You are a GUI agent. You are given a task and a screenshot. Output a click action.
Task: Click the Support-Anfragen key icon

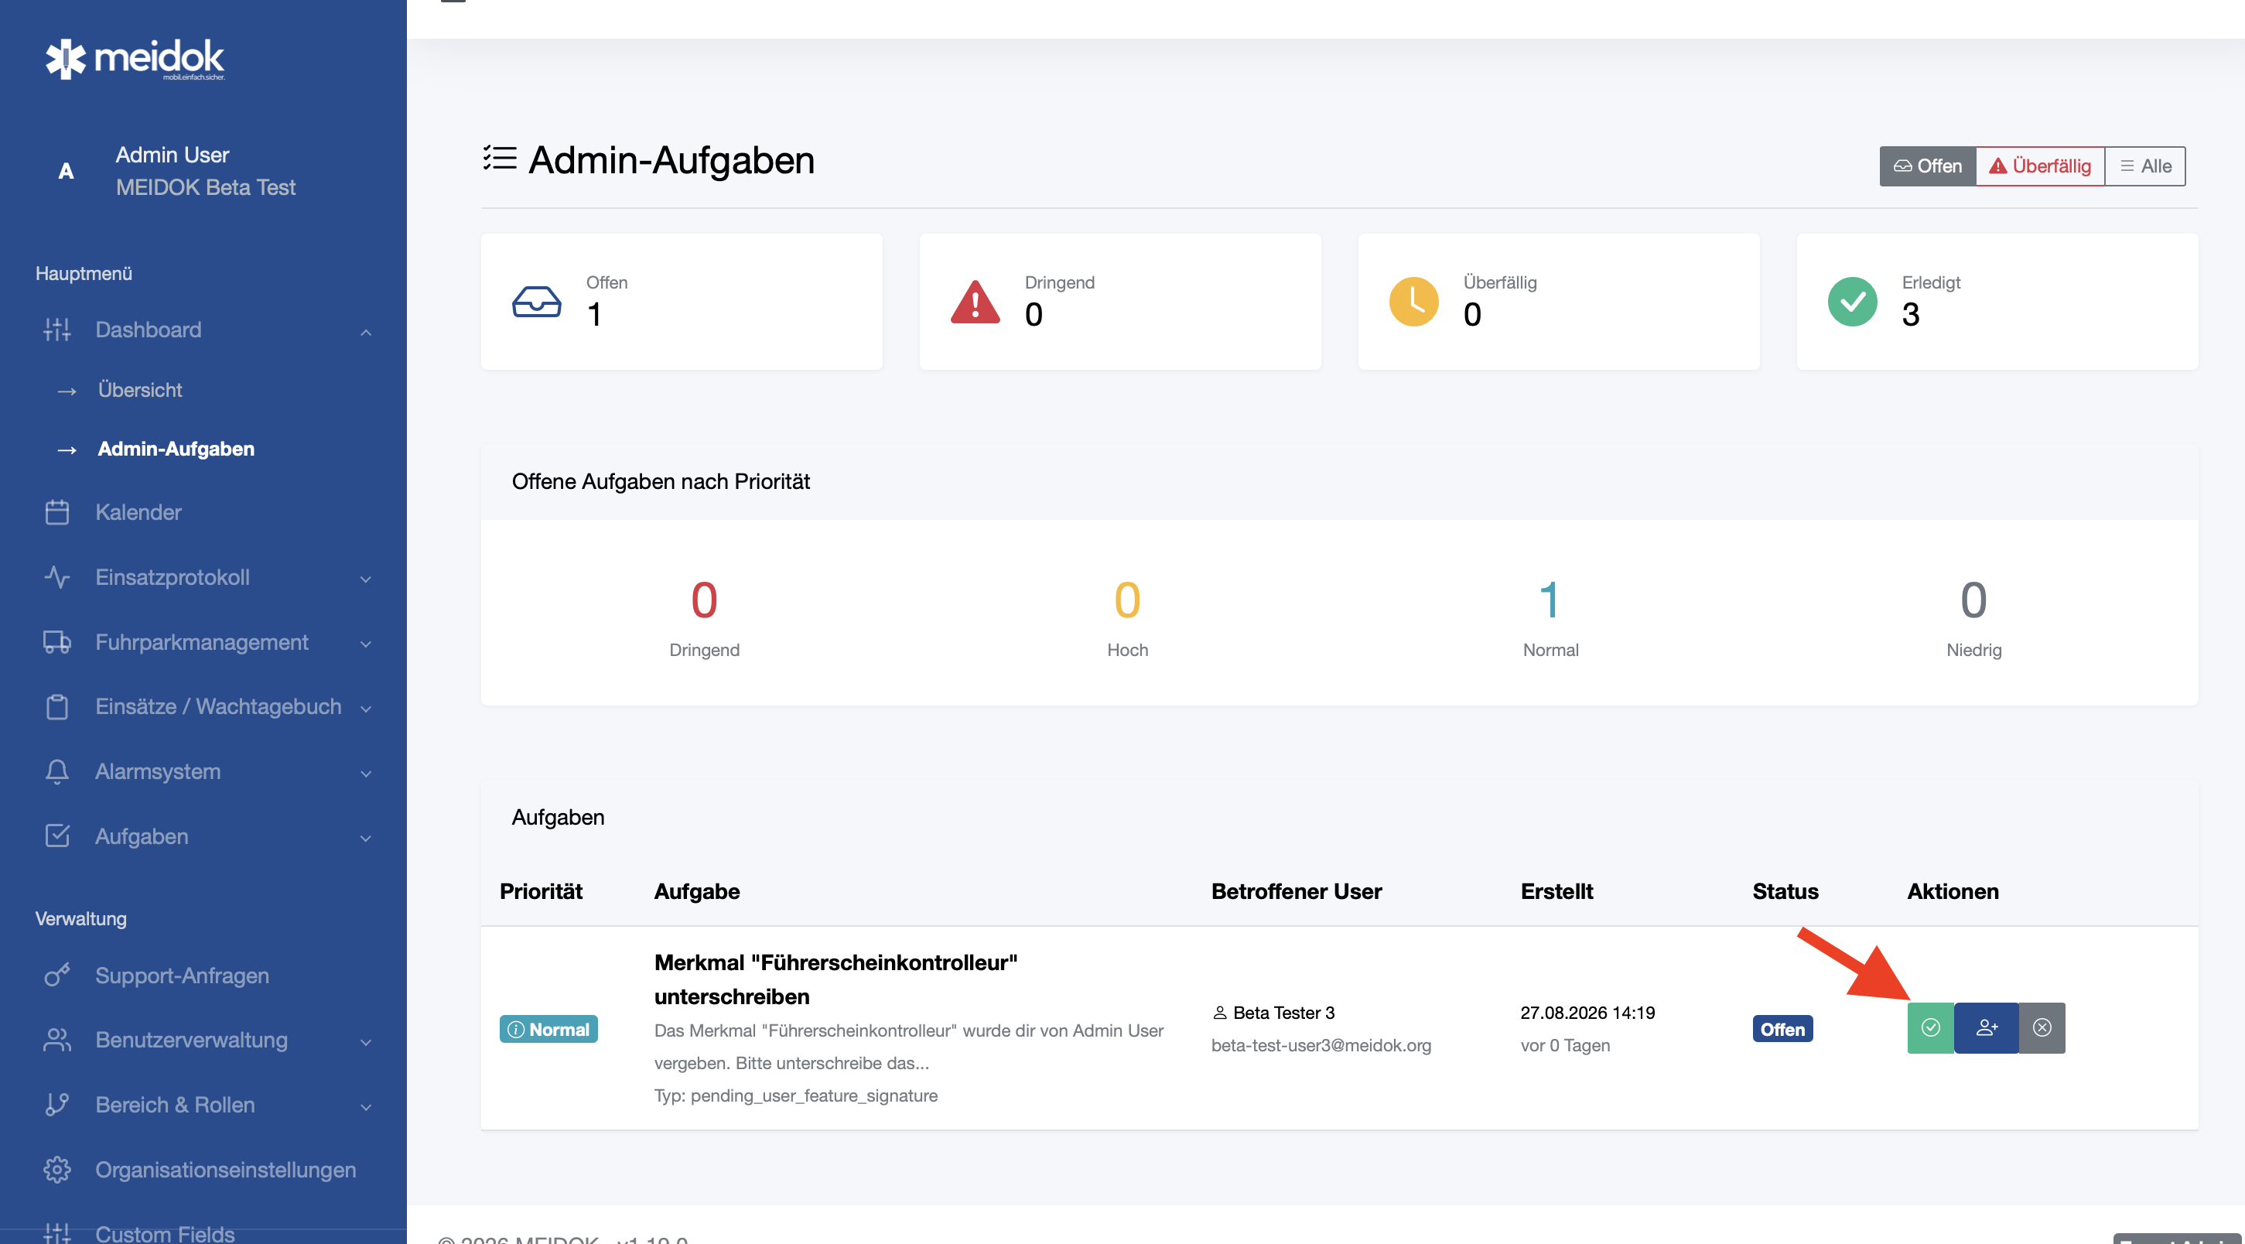[56, 976]
